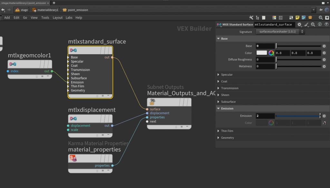Toggle the display options eye icon
Viewport: 330px width, 188px height.
(x=327, y=17)
